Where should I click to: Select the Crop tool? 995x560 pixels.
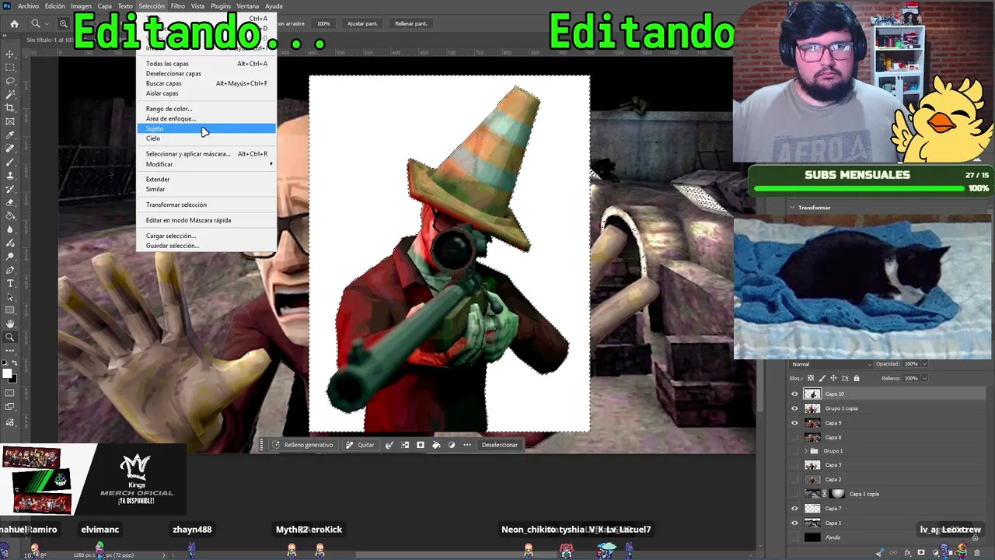click(10, 108)
